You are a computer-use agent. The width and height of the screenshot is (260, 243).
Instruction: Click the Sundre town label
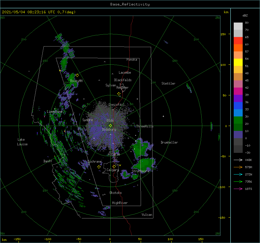click(88, 120)
